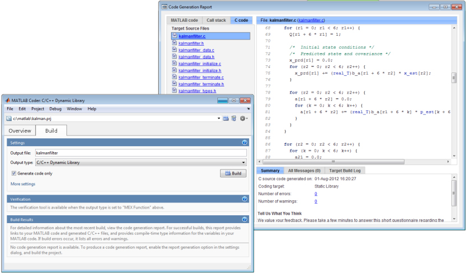Switch to the Overview tab
Viewport: 466px width, 275px height.
[20, 131]
